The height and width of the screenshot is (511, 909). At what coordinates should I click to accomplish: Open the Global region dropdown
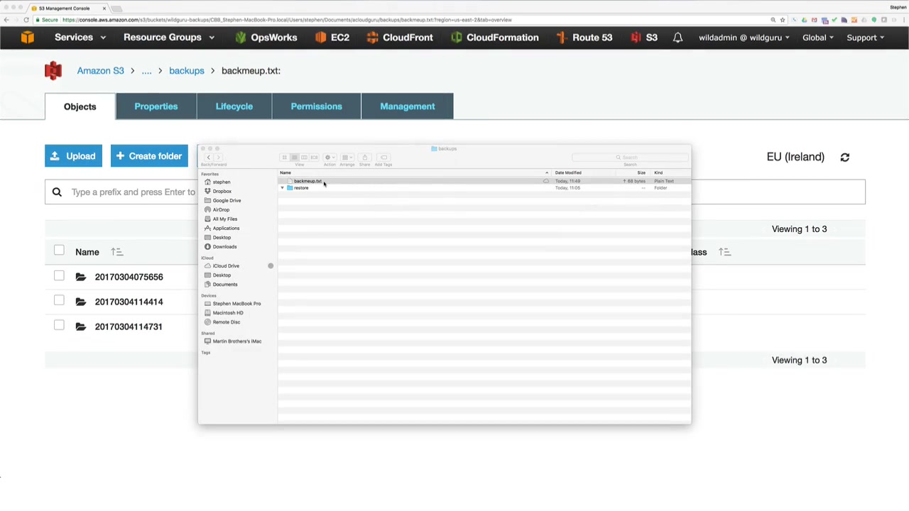pyautogui.click(x=818, y=38)
